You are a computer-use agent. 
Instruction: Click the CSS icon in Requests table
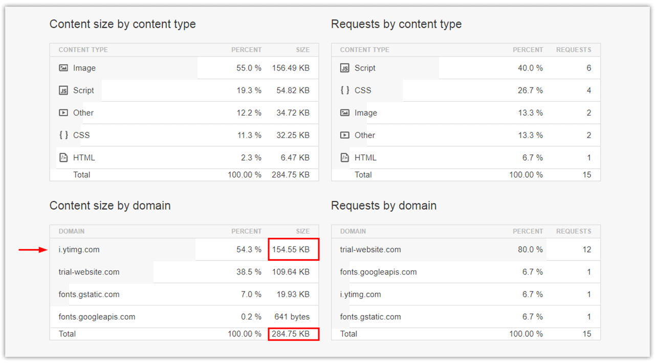[x=345, y=90]
